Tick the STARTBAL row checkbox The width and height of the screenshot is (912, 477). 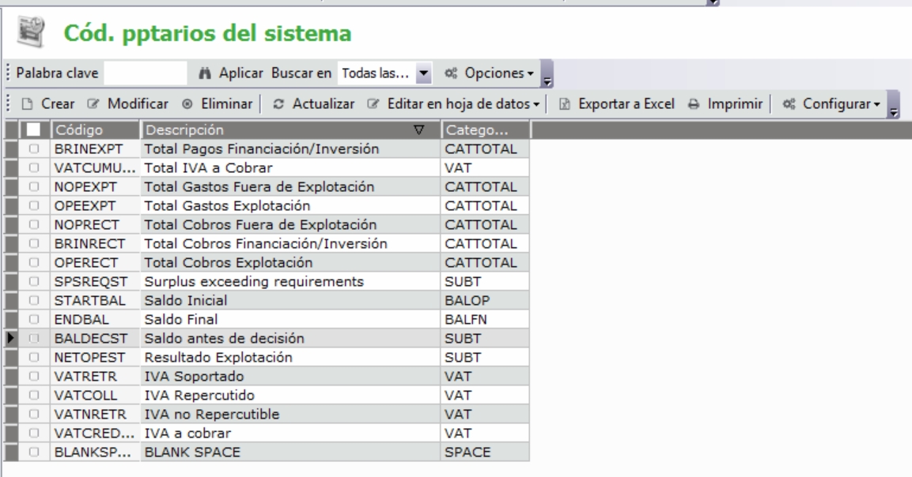[x=33, y=301]
